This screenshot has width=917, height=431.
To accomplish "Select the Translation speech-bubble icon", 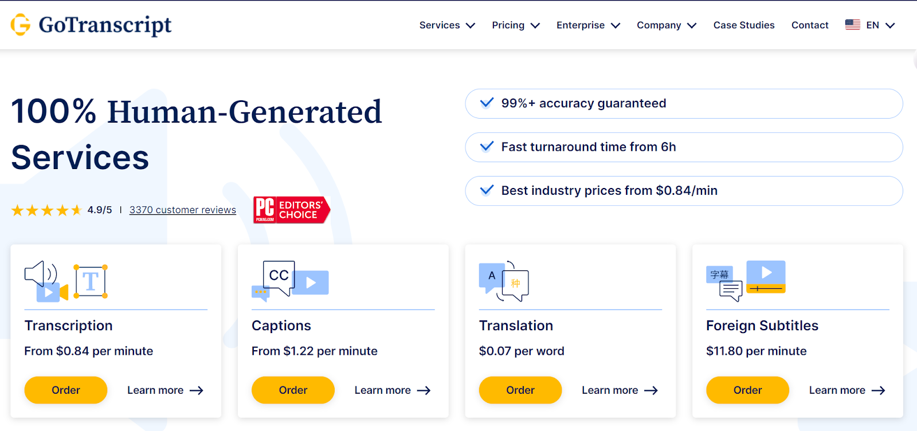I will (x=504, y=281).
